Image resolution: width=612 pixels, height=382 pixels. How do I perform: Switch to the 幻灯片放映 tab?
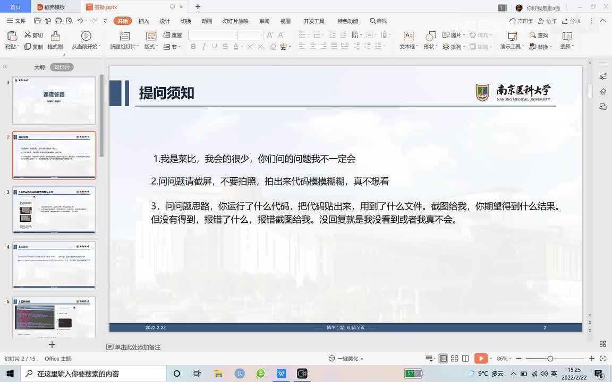click(x=235, y=21)
